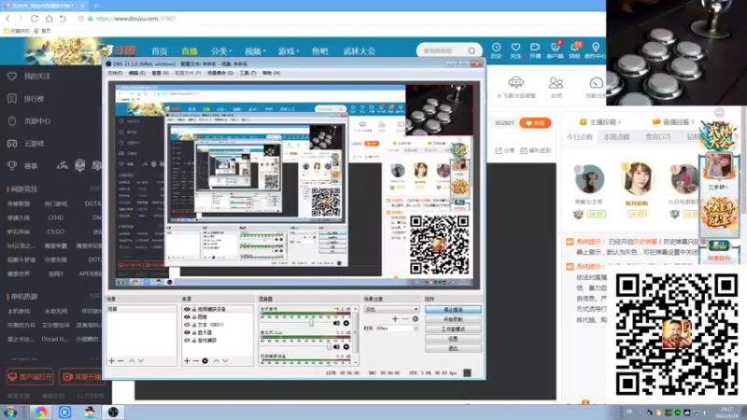This screenshot has height=420, width=747.
Task: Toggle visibility of 游戏捕获 source
Action: coord(187,341)
